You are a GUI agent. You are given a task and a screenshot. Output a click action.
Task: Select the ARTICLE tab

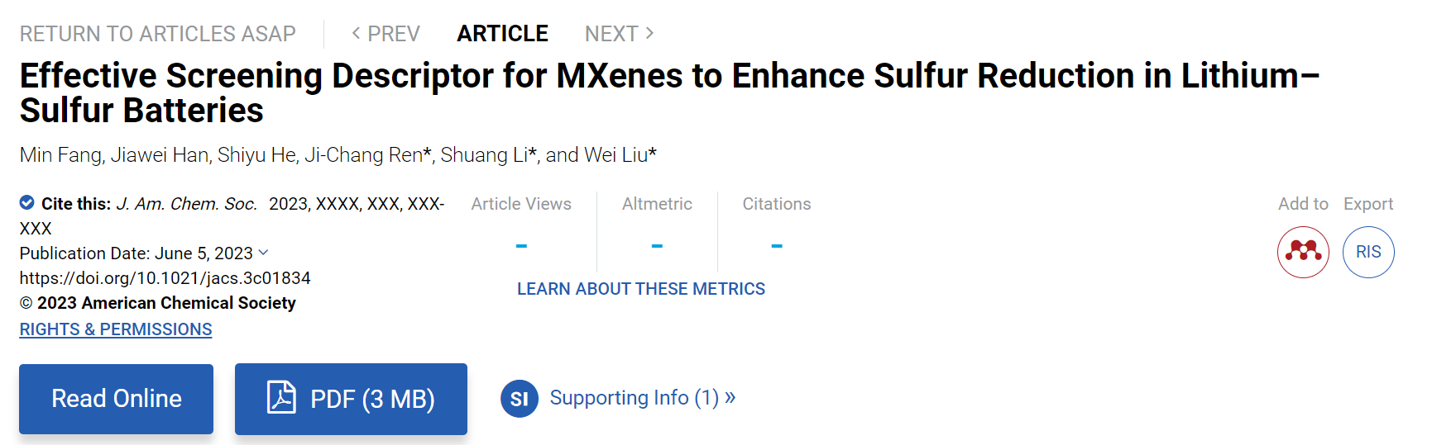pos(502,34)
